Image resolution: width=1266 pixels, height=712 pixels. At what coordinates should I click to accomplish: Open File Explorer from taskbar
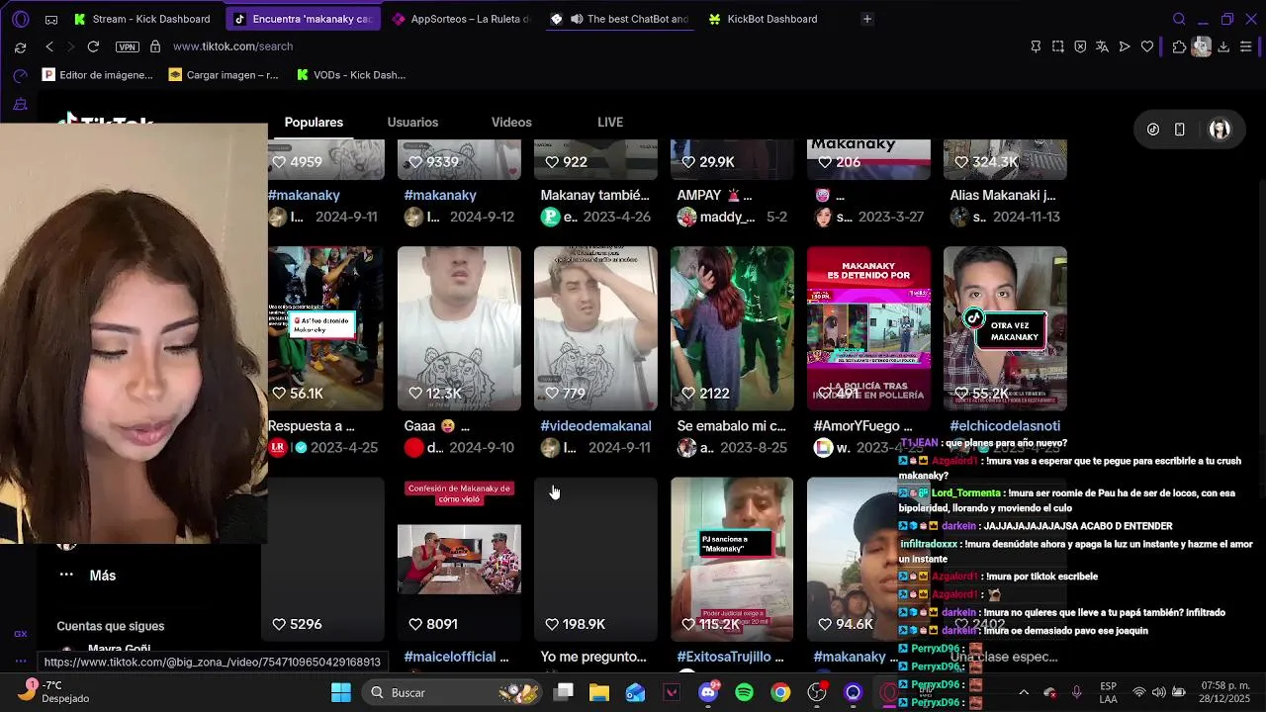pyautogui.click(x=599, y=692)
